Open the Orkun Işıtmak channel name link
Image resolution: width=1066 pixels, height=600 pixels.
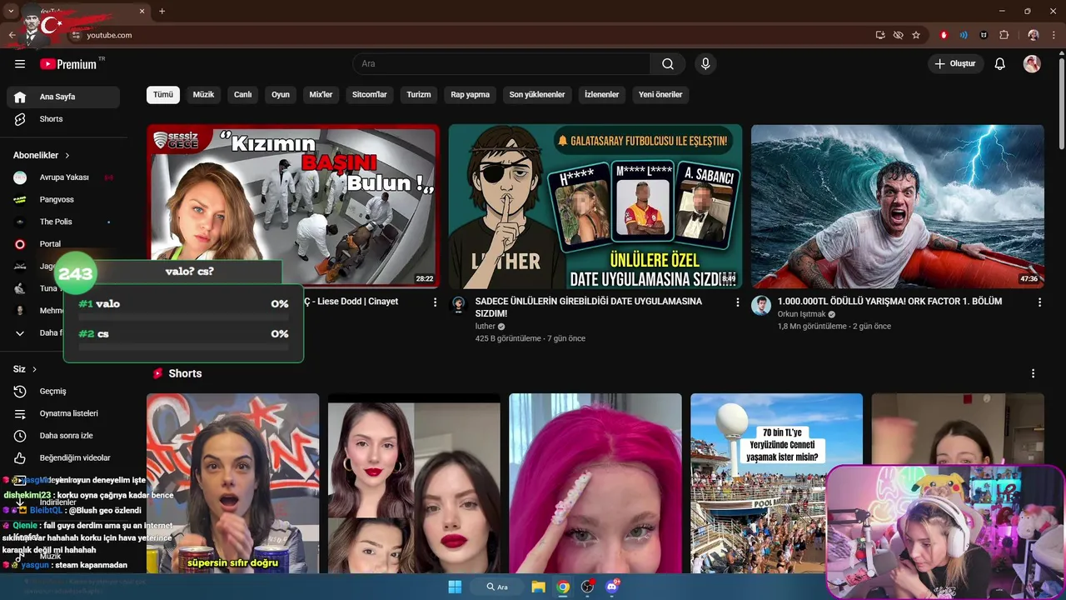pyautogui.click(x=801, y=314)
